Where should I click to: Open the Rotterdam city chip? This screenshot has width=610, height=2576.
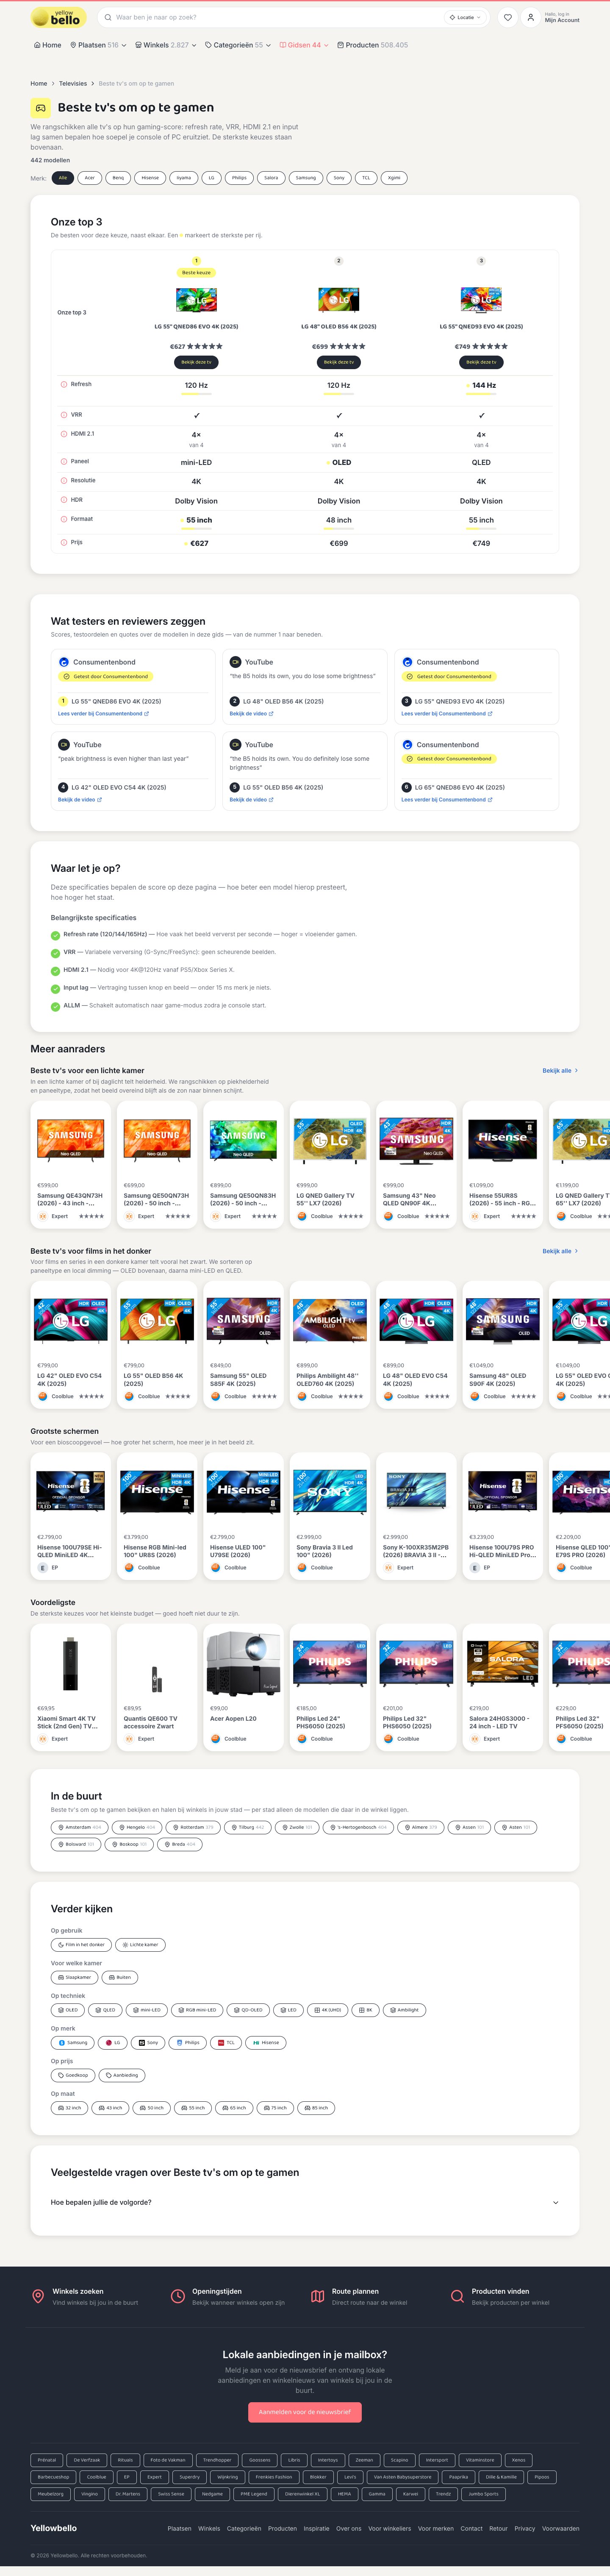point(194,1827)
